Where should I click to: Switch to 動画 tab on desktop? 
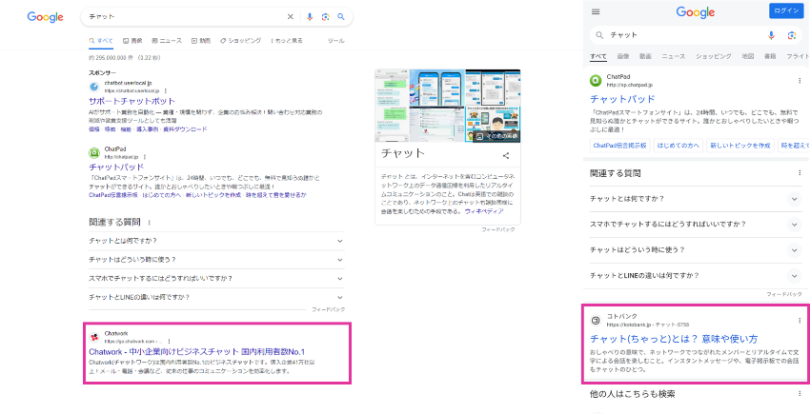point(201,41)
